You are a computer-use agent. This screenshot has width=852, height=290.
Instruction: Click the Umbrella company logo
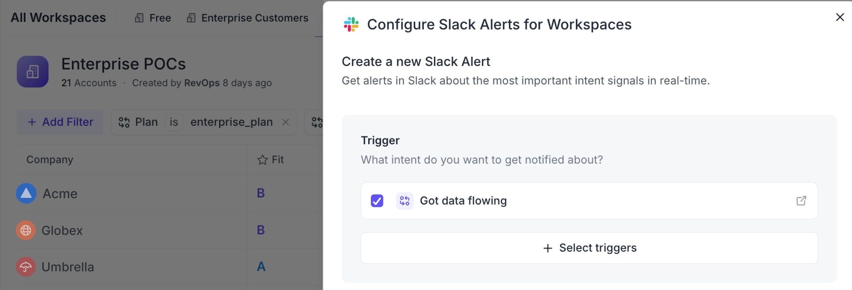pyautogui.click(x=26, y=267)
